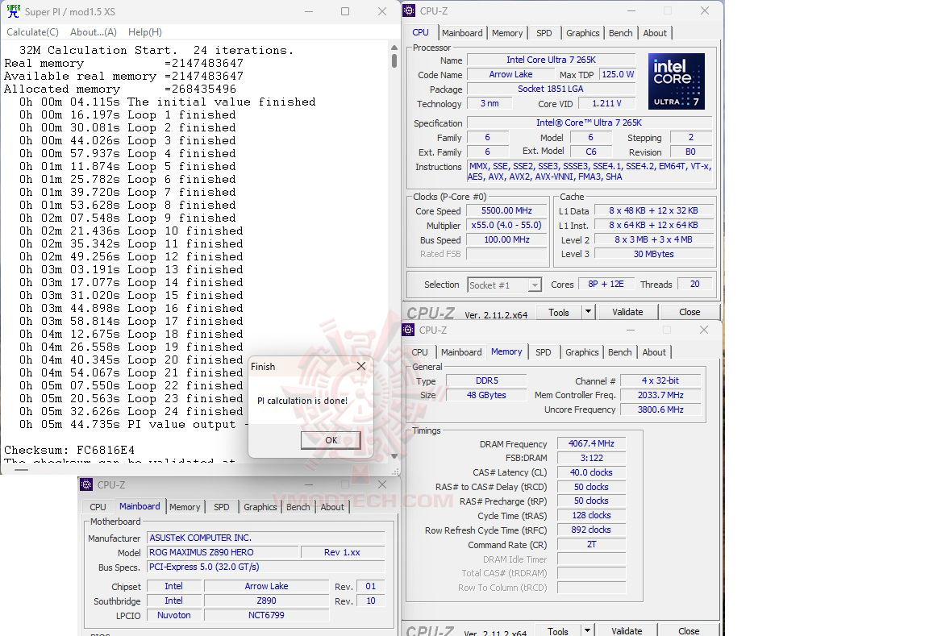Open the Calculate(C) menu in Super PI
The width and height of the screenshot is (929, 636).
click(32, 32)
